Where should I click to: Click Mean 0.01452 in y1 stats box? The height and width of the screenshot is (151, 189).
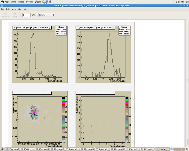pyautogui.click(x=124, y=31)
